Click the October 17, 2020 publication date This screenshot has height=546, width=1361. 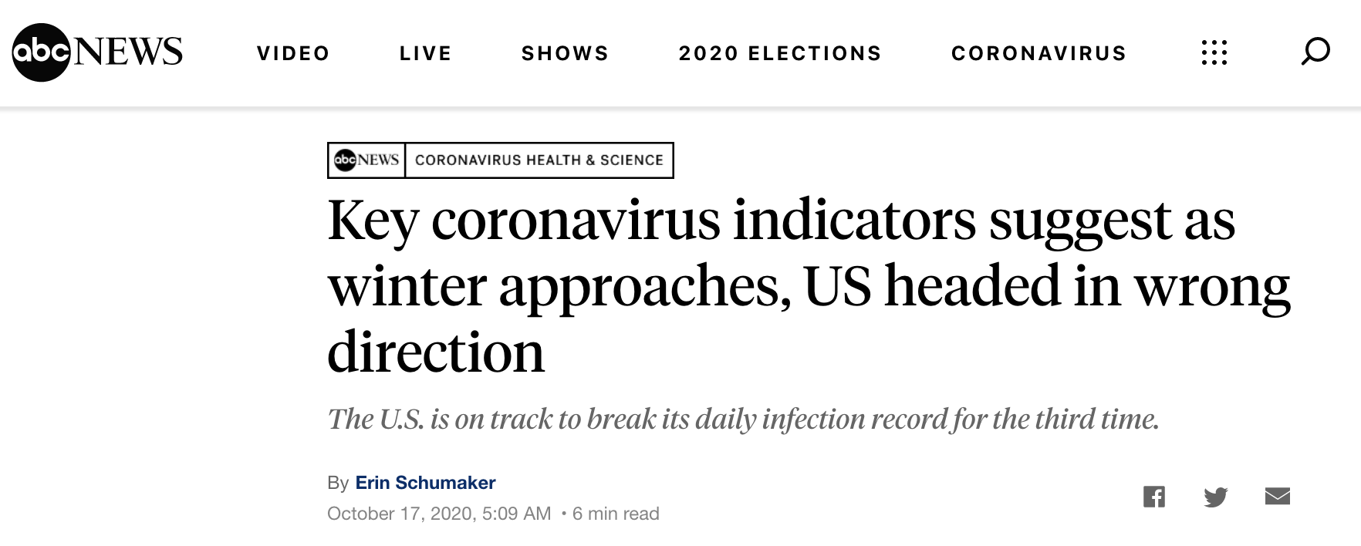click(400, 514)
